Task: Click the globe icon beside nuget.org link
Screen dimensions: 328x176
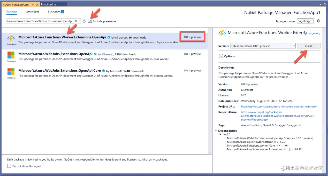Action: click(305, 33)
